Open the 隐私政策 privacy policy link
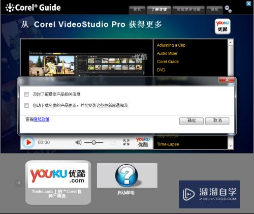The width and height of the screenshot is (254, 214). [41, 119]
